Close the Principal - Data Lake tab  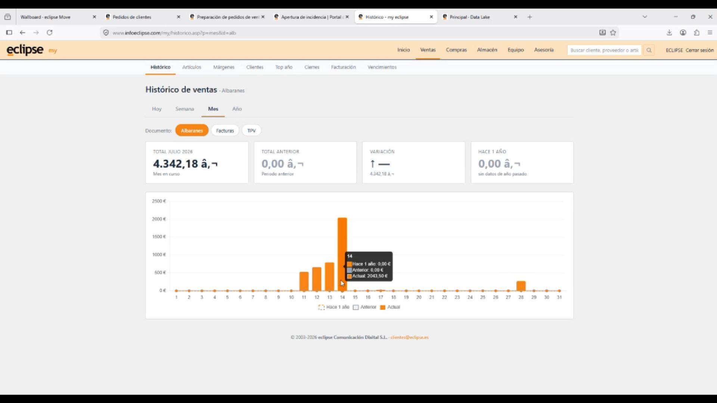tap(516, 17)
